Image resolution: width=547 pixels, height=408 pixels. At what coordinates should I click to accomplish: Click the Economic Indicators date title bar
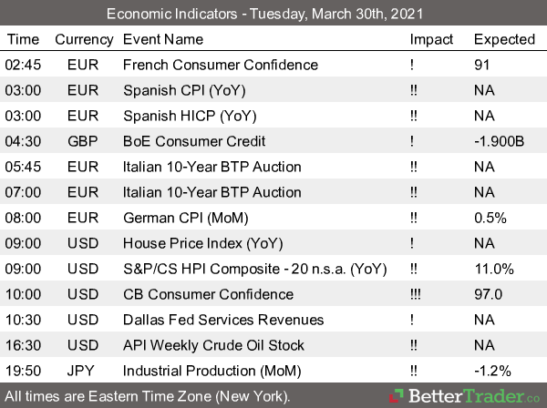coord(273,14)
